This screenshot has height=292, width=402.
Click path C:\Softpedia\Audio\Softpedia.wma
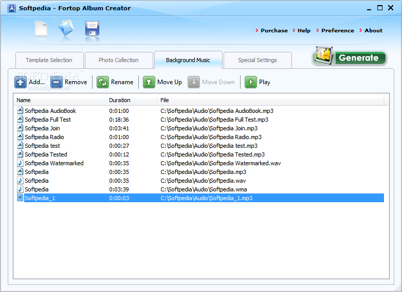[204, 189]
